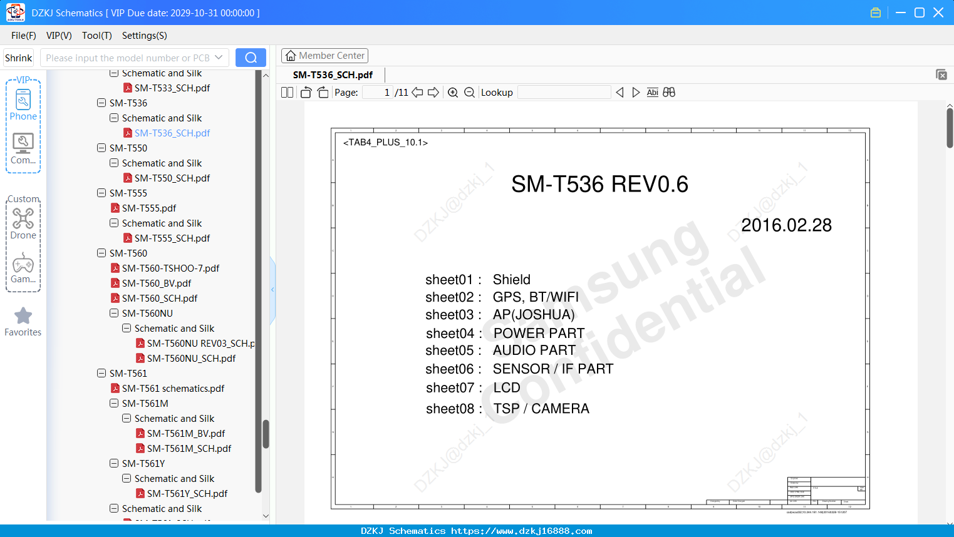Screen dimensions: 954x537
Task: Toggle whole-word match Abi icon
Action: click(653, 93)
